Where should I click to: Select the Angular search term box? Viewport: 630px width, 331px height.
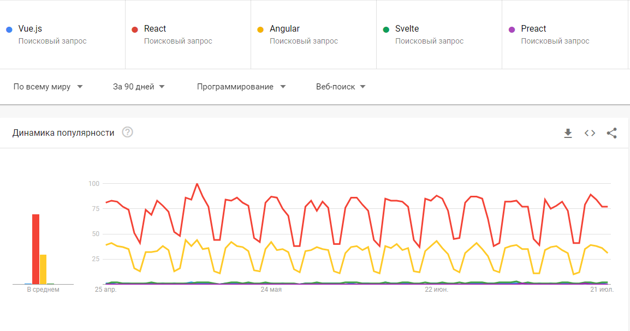point(284,29)
